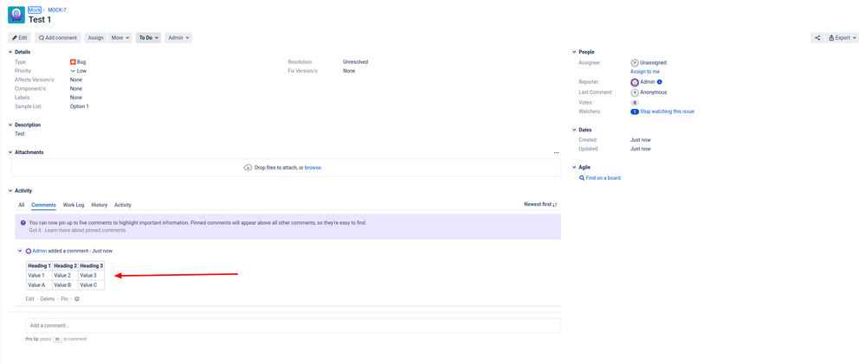The height and width of the screenshot is (364, 865).
Task: Click the Heading 1 table header cell
Action: point(39,266)
